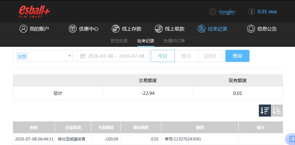Click the 摘要 column header
Screen dimensions: 295x145
pyautogui.click(x=200, y=127)
